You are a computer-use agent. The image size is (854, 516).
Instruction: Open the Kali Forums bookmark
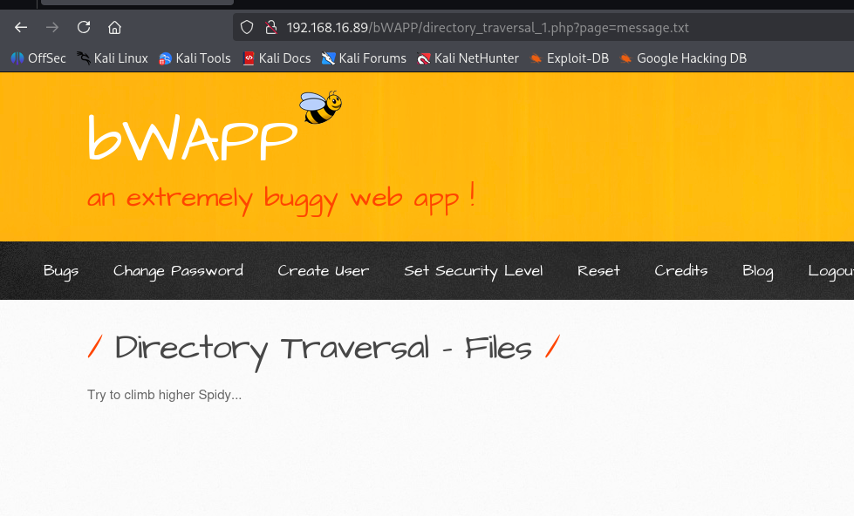tap(364, 58)
